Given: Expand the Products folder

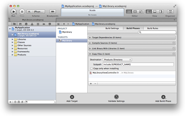Looking at the screenshot, I should pyautogui.click(x=12, y=55).
